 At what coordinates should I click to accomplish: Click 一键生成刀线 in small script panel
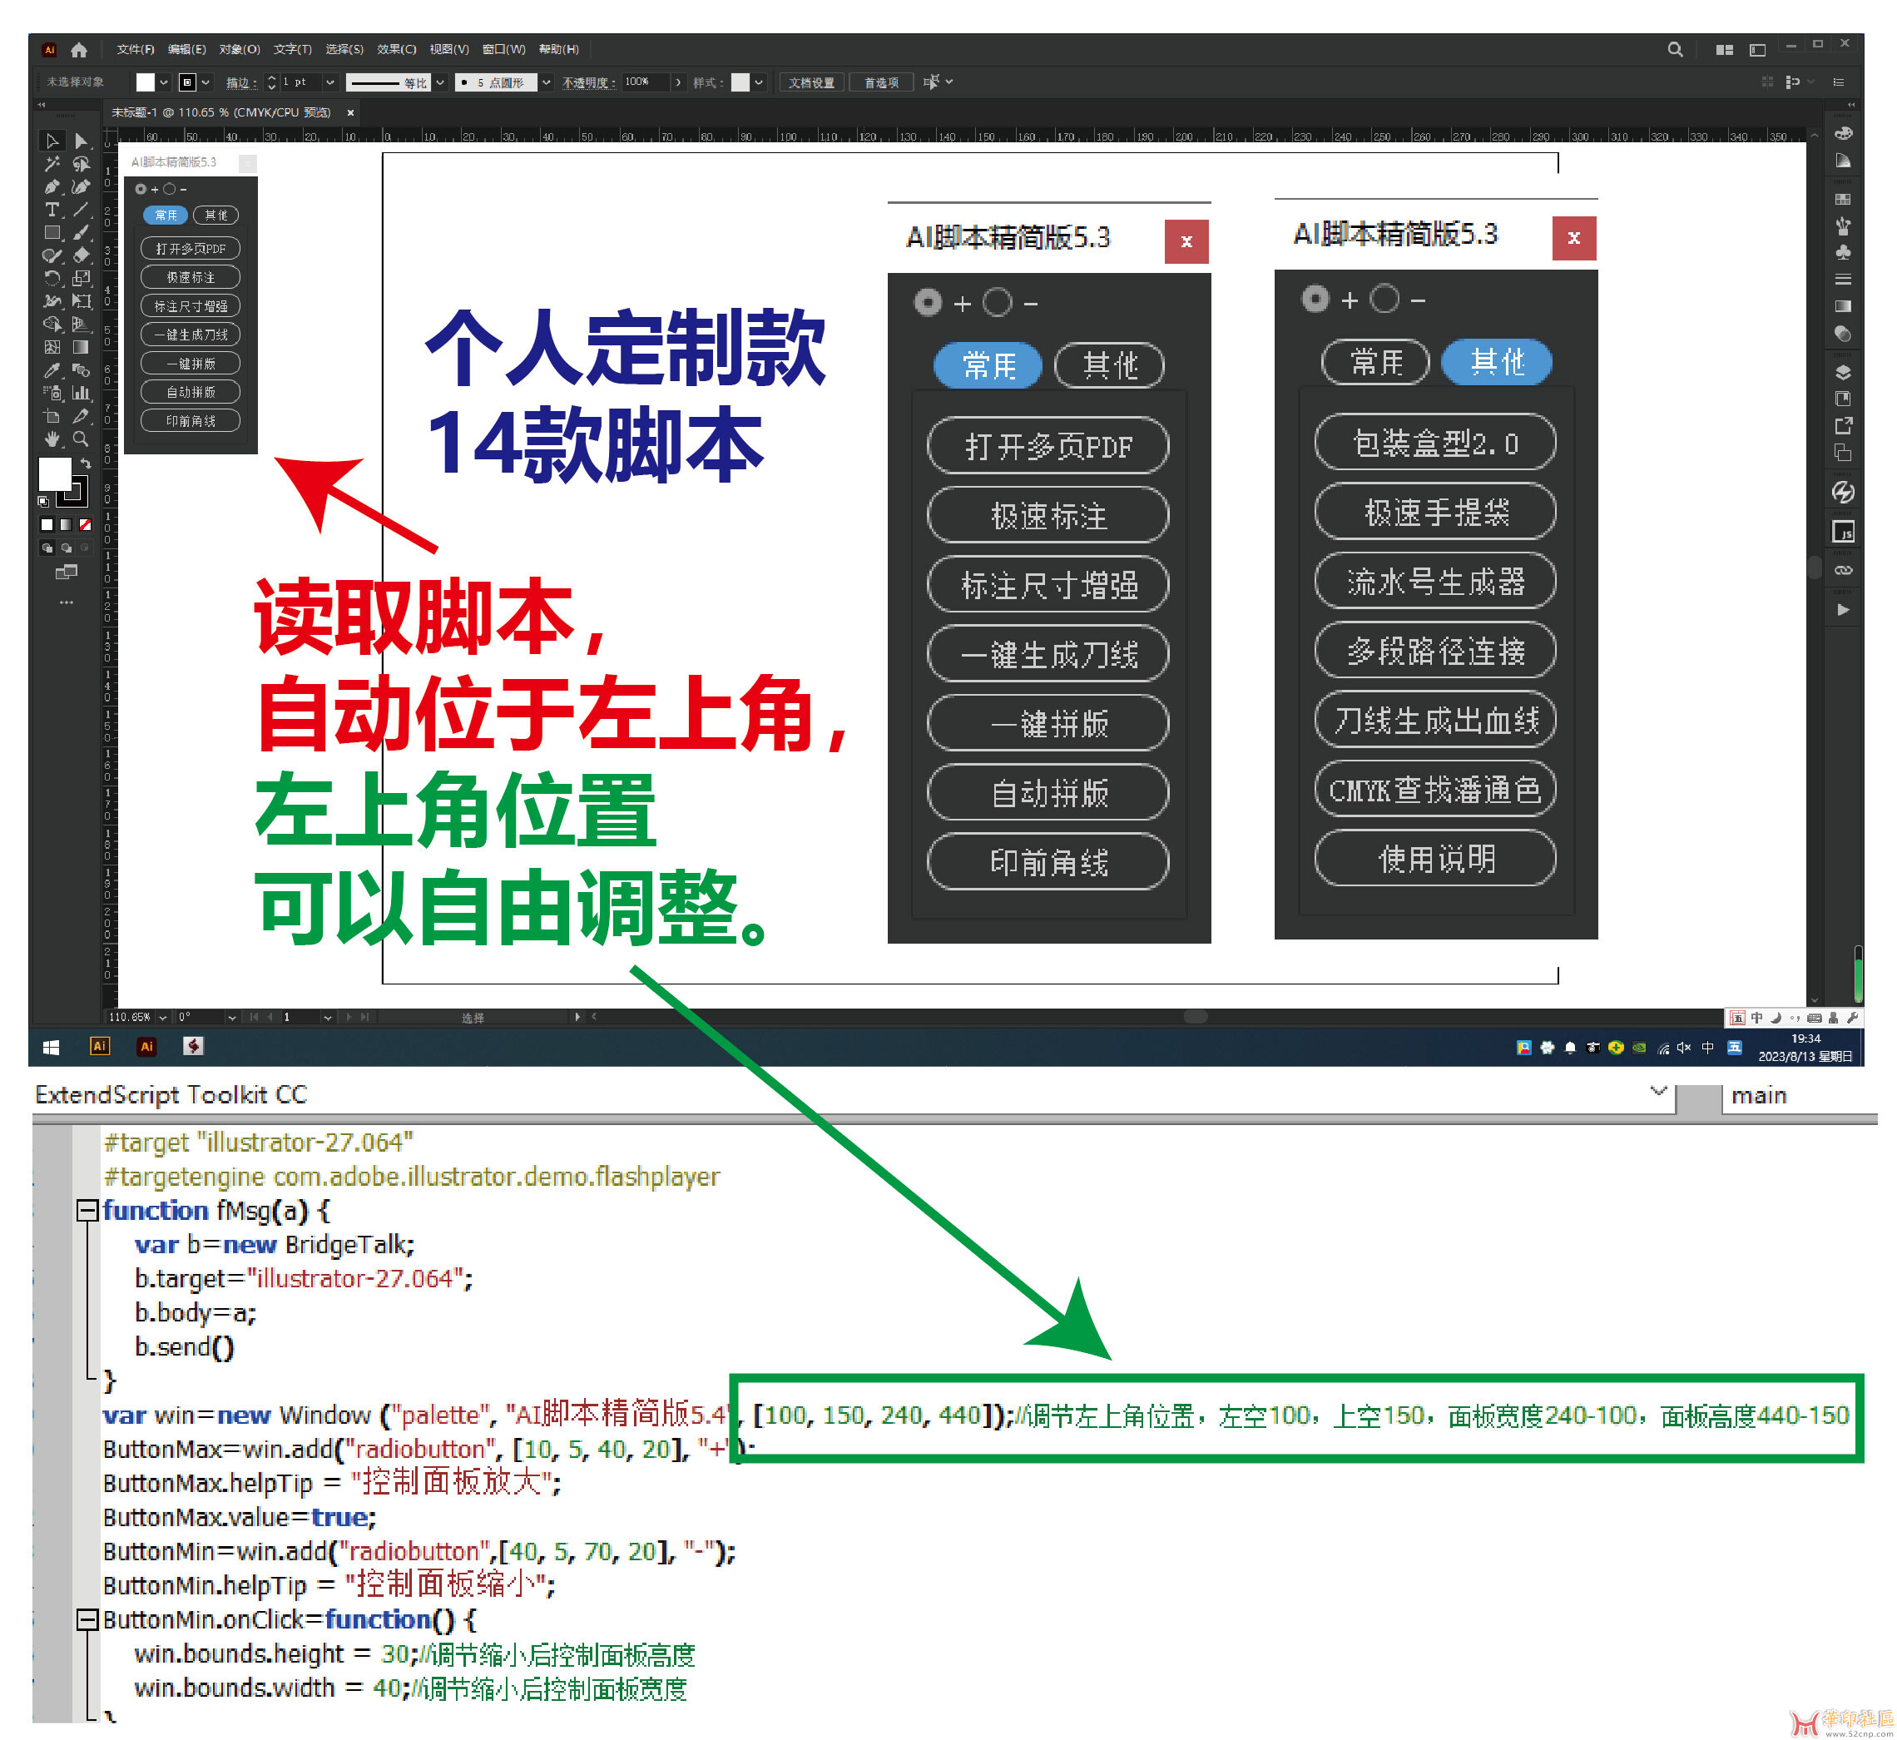191,335
